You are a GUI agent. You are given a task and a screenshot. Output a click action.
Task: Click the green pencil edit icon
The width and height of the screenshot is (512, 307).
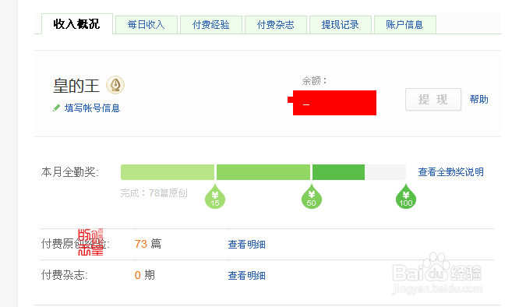(x=56, y=108)
